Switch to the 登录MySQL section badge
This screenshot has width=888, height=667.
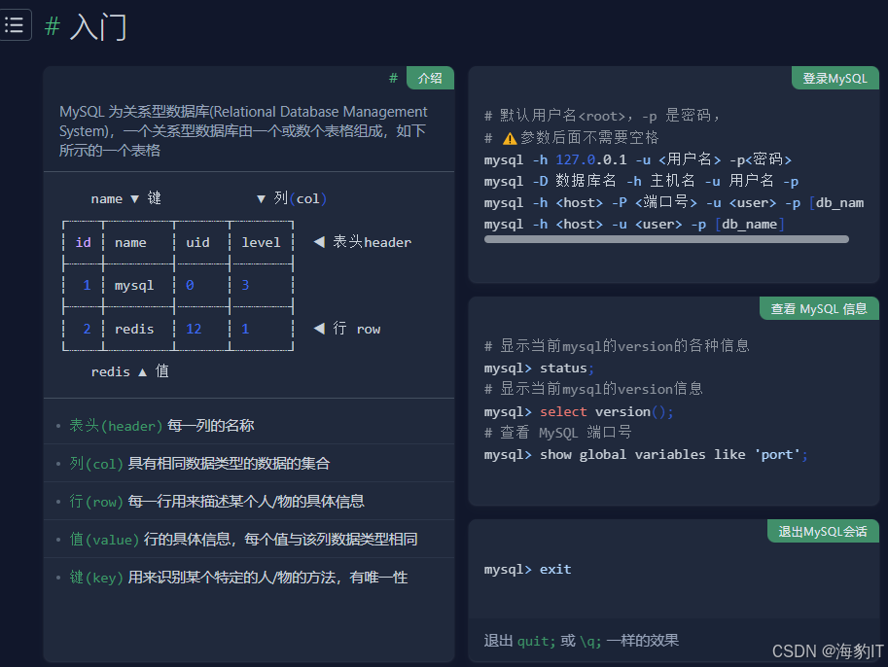[835, 77]
